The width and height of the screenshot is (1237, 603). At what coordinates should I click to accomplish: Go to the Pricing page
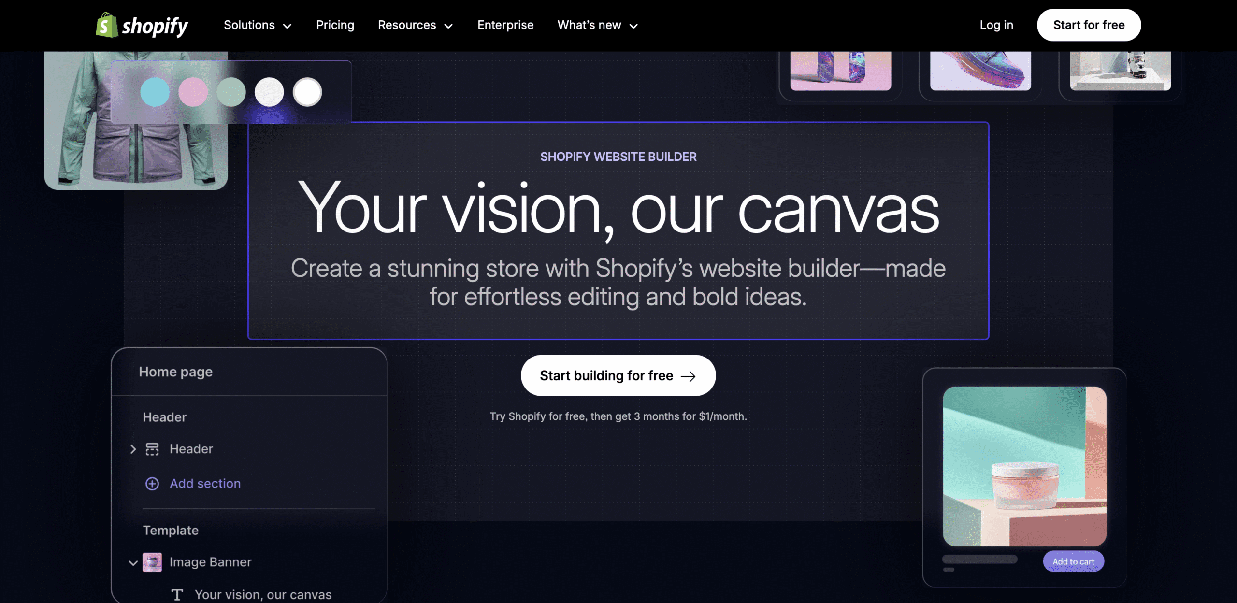click(335, 25)
